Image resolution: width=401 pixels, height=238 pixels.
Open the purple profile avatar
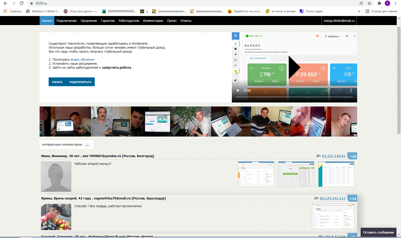point(387,3)
